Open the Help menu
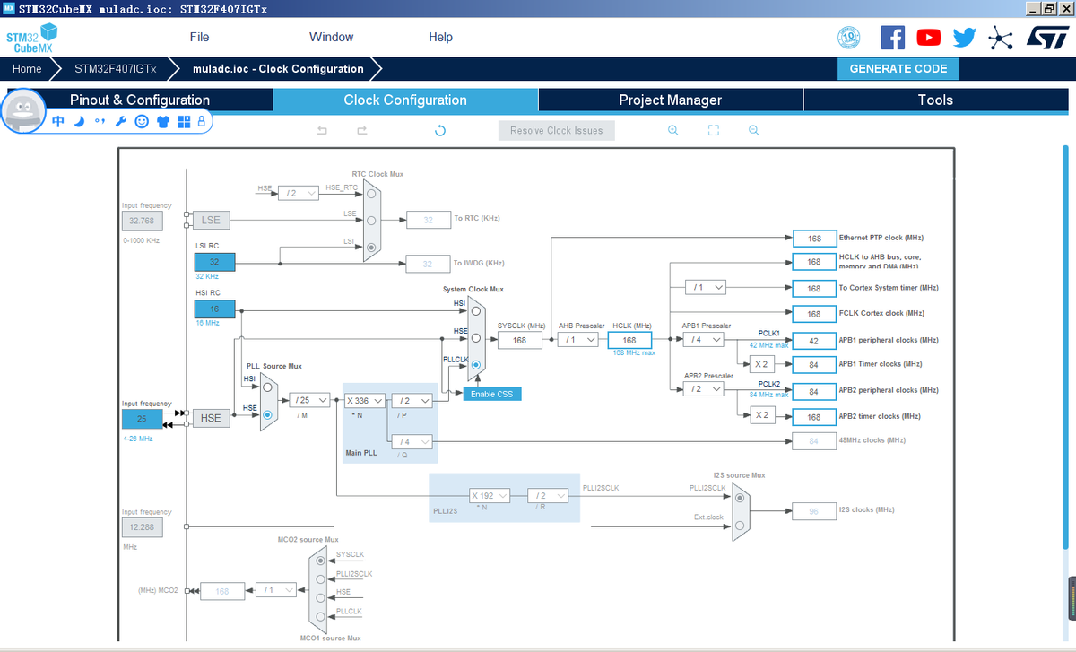Viewport: 1076px width, 652px height. coord(440,37)
